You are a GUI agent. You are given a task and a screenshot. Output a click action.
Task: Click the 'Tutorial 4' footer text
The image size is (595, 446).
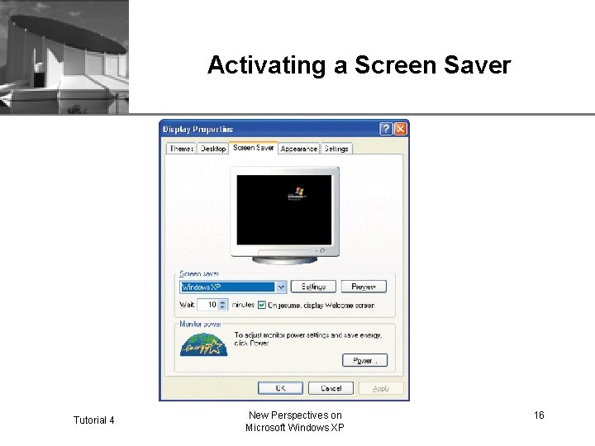[93, 420]
